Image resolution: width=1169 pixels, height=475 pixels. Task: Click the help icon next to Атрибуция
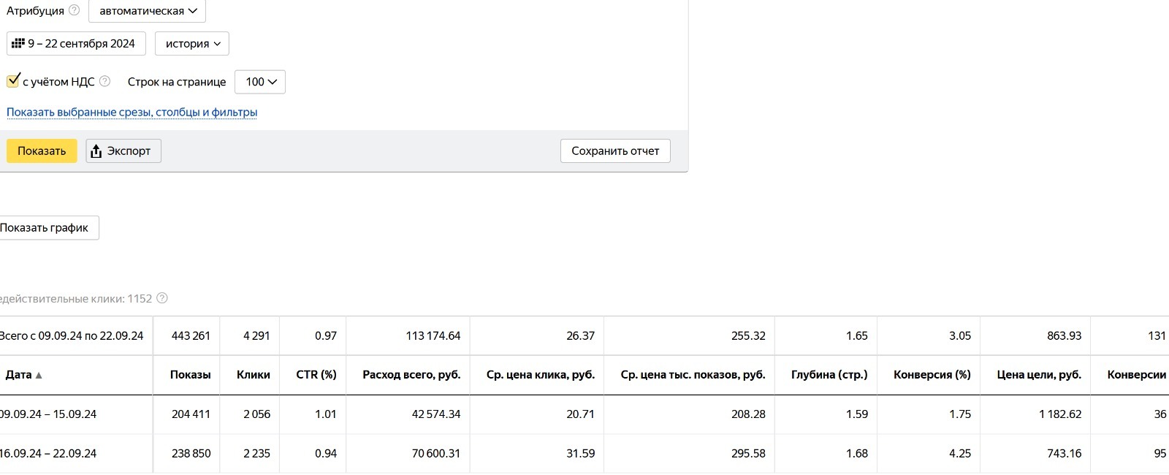74,11
